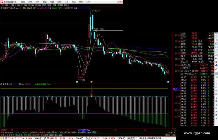Select the 趋势动力 indicator tab
This screenshot has width=218, height=140.
33,133
